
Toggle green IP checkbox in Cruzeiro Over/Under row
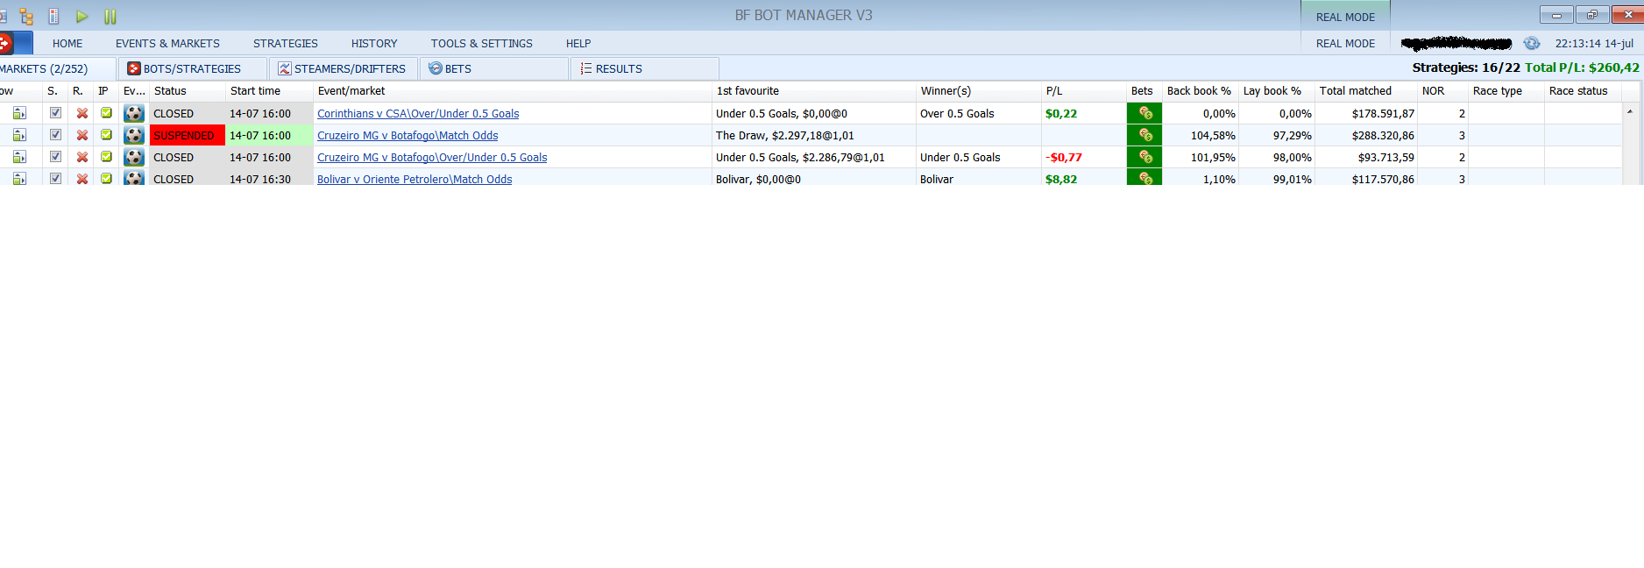(x=106, y=156)
